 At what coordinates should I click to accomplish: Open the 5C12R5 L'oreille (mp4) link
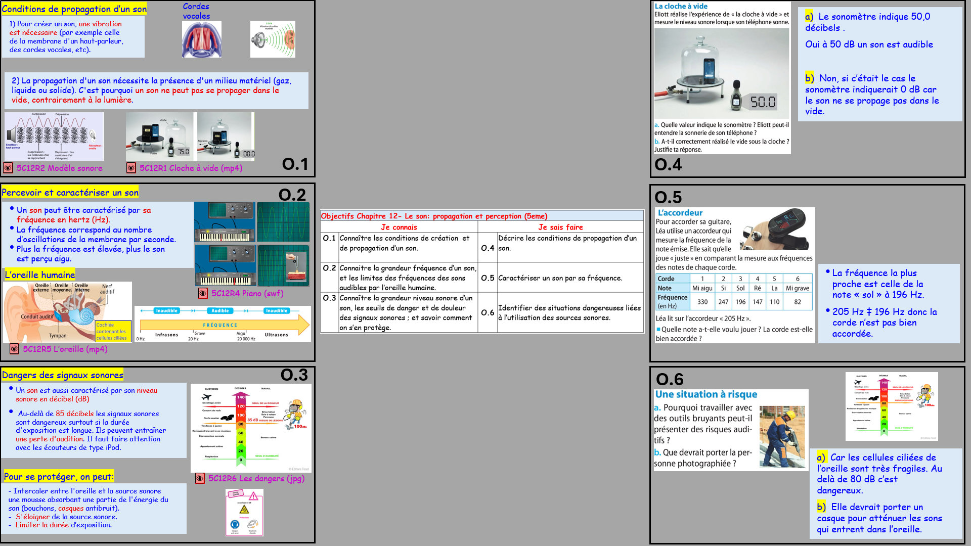point(65,349)
